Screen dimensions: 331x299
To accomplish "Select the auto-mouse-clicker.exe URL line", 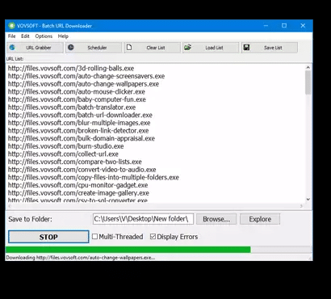I will point(77,91).
